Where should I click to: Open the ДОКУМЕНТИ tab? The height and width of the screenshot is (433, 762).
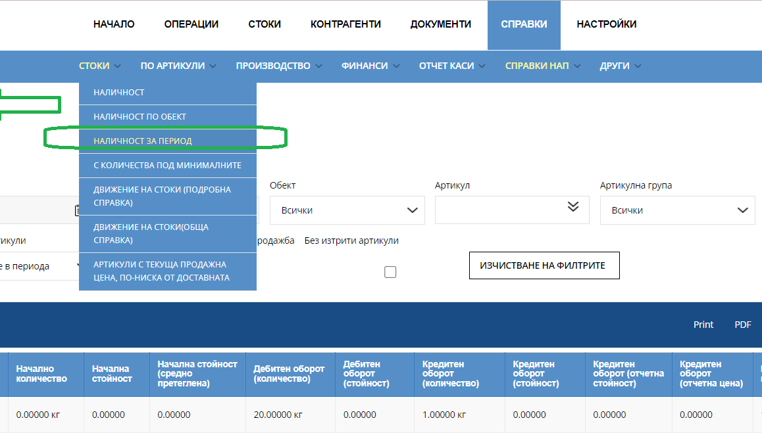(441, 24)
